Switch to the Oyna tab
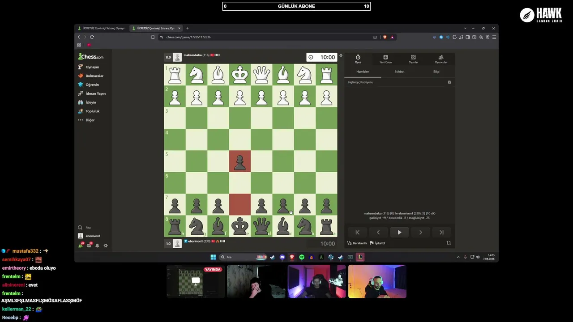Image resolution: width=573 pixels, height=322 pixels. pyautogui.click(x=358, y=59)
